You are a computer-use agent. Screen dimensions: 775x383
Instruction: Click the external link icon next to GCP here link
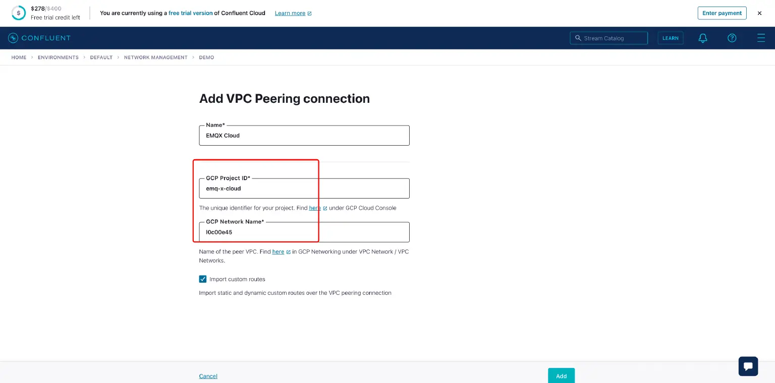(x=325, y=208)
